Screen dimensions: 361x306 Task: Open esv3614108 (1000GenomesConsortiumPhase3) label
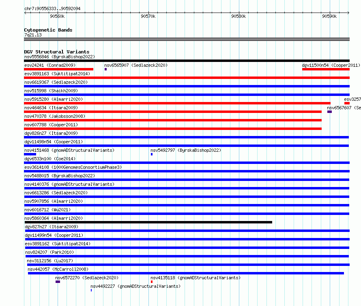pyautogui.click(x=73, y=167)
